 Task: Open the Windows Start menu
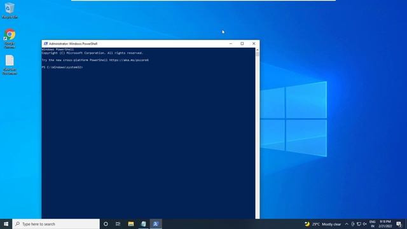point(6,224)
